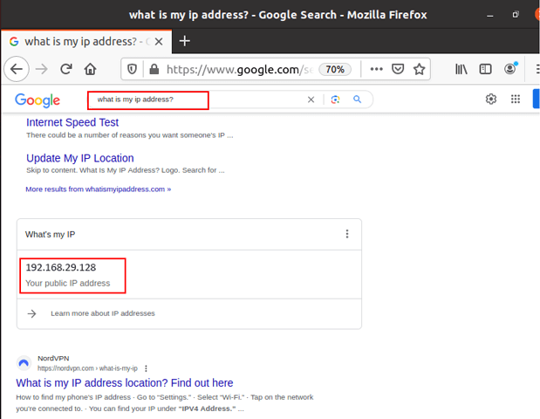Viewport: 540px width, 419px height.
Task: Clear the search query with X
Action: click(x=311, y=100)
